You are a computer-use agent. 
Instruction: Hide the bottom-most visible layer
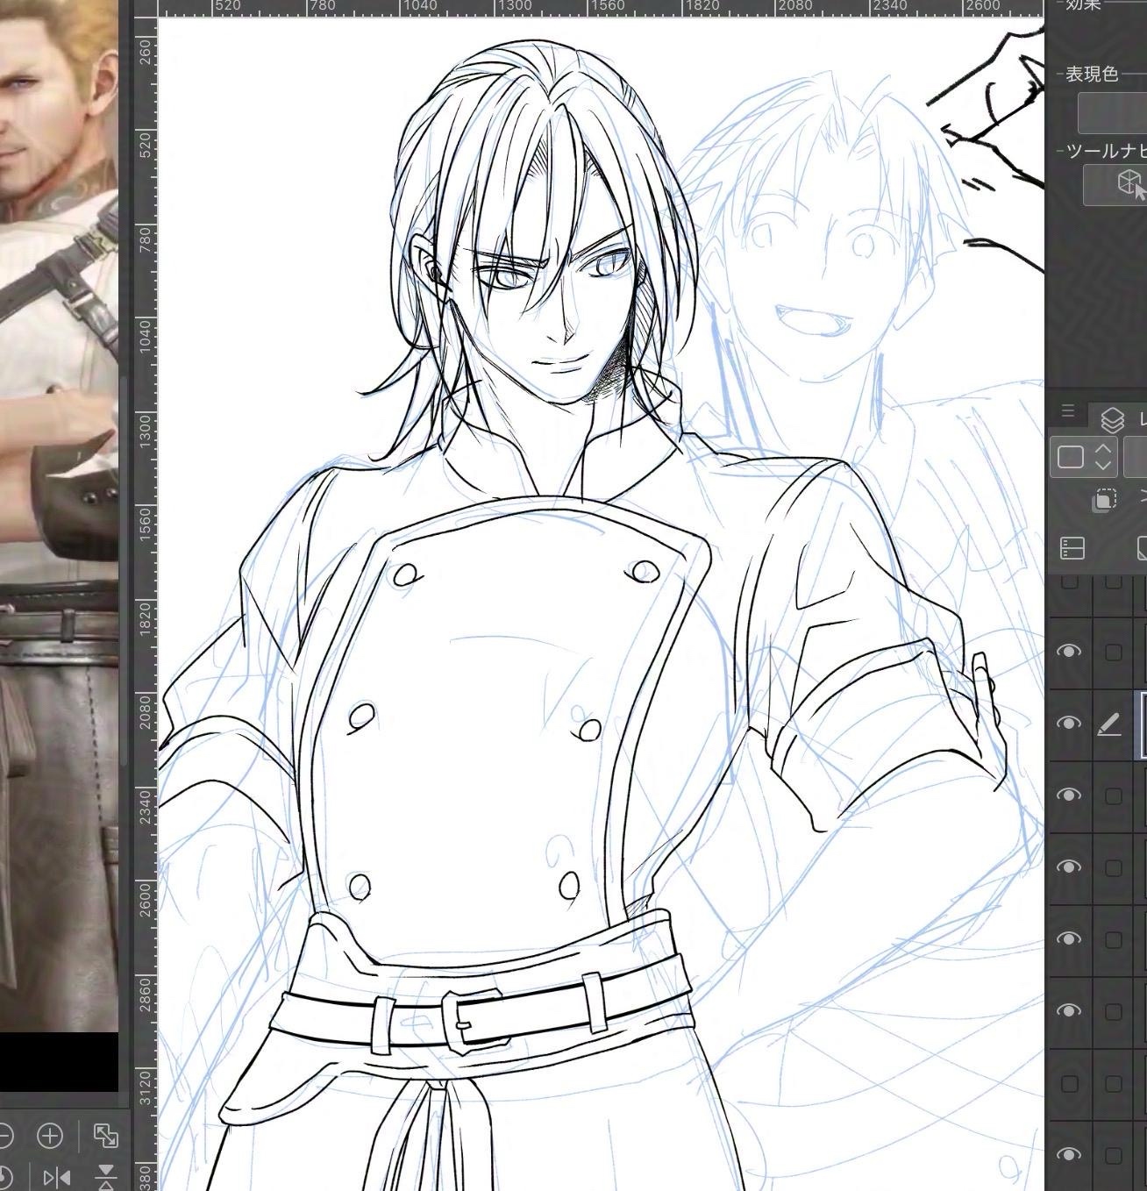point(1068,1155)
